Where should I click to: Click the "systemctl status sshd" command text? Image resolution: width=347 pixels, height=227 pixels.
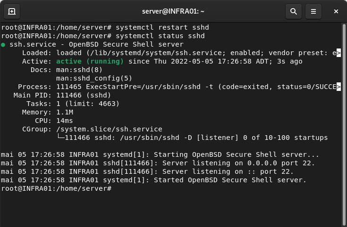pos(160,36)
